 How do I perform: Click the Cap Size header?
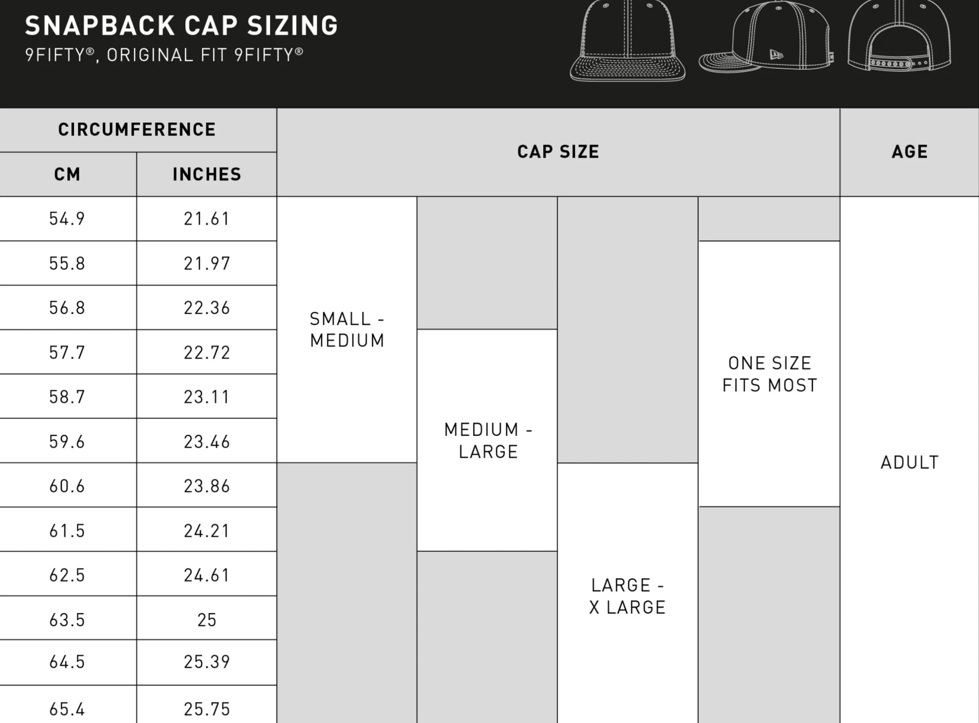[x=558, y=152]
